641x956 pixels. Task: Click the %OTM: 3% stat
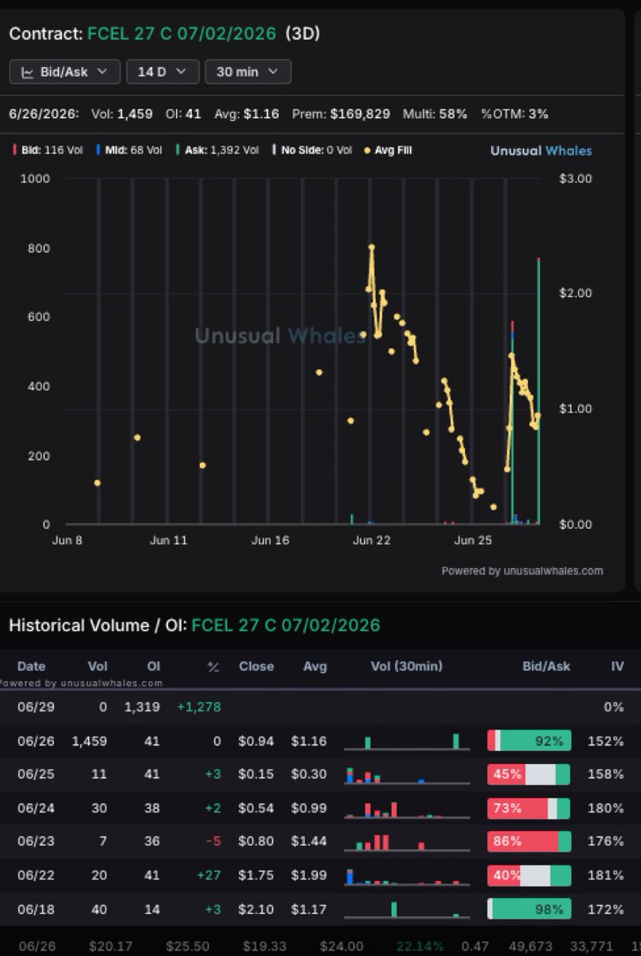click(x=514, y=114)
